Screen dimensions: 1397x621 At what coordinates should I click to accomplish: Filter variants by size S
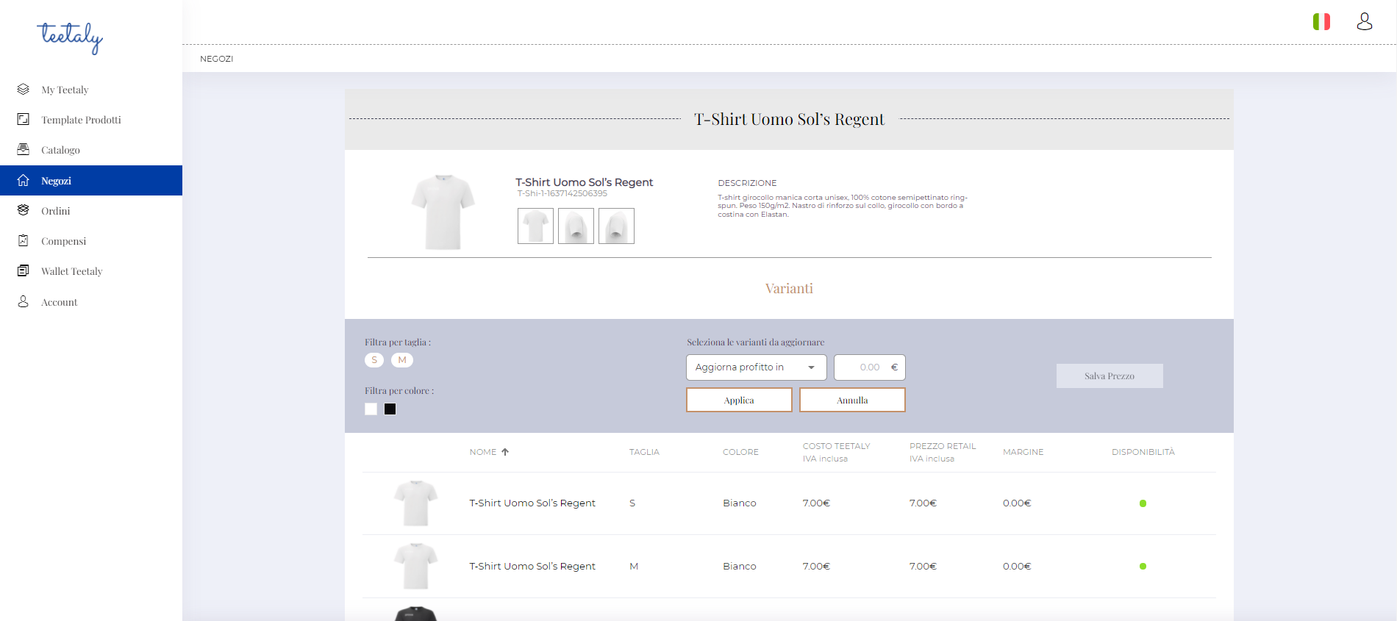(x=374, y=360)
